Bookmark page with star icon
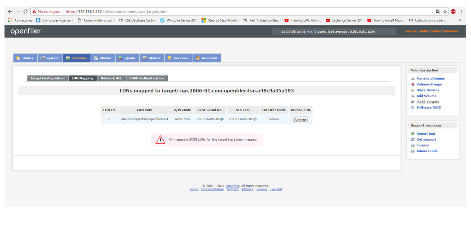 tap(445, 12)
